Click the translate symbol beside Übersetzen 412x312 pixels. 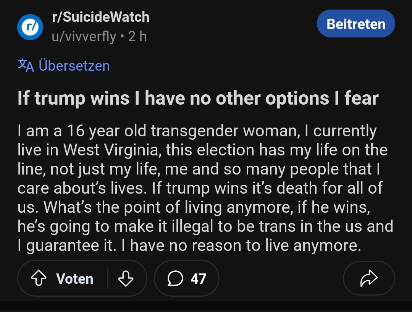(26, 65)
